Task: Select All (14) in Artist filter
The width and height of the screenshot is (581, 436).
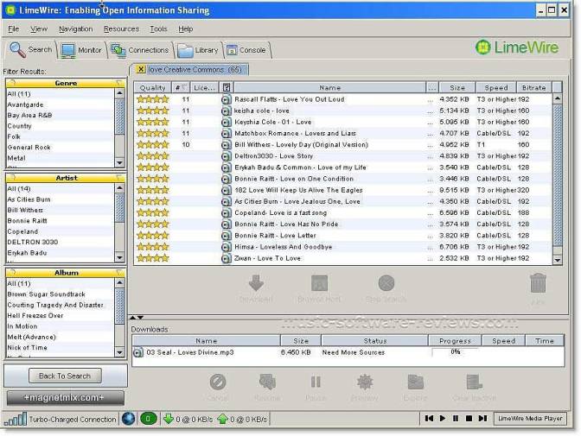Action: point(61,189)
